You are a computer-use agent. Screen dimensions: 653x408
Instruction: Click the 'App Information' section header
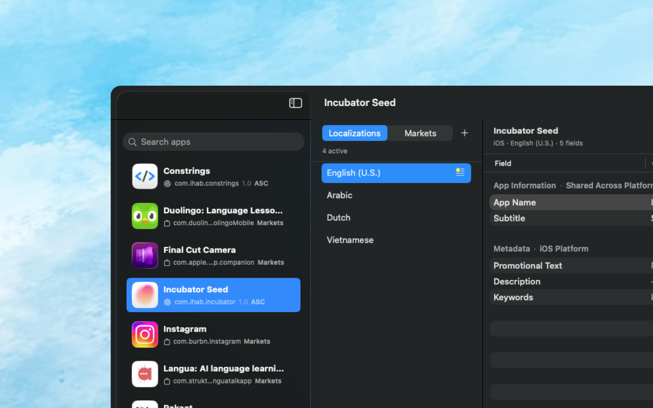click(524, 186)
